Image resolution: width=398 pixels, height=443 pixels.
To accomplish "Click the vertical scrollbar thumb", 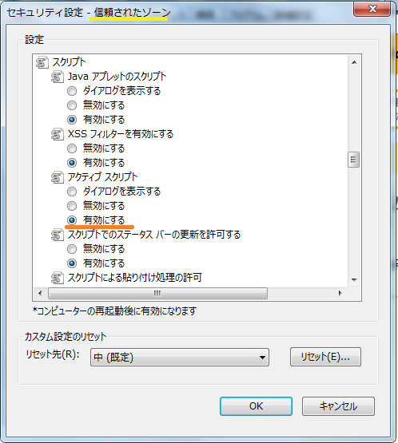I will pyautogui.click(x=353, y=160).
